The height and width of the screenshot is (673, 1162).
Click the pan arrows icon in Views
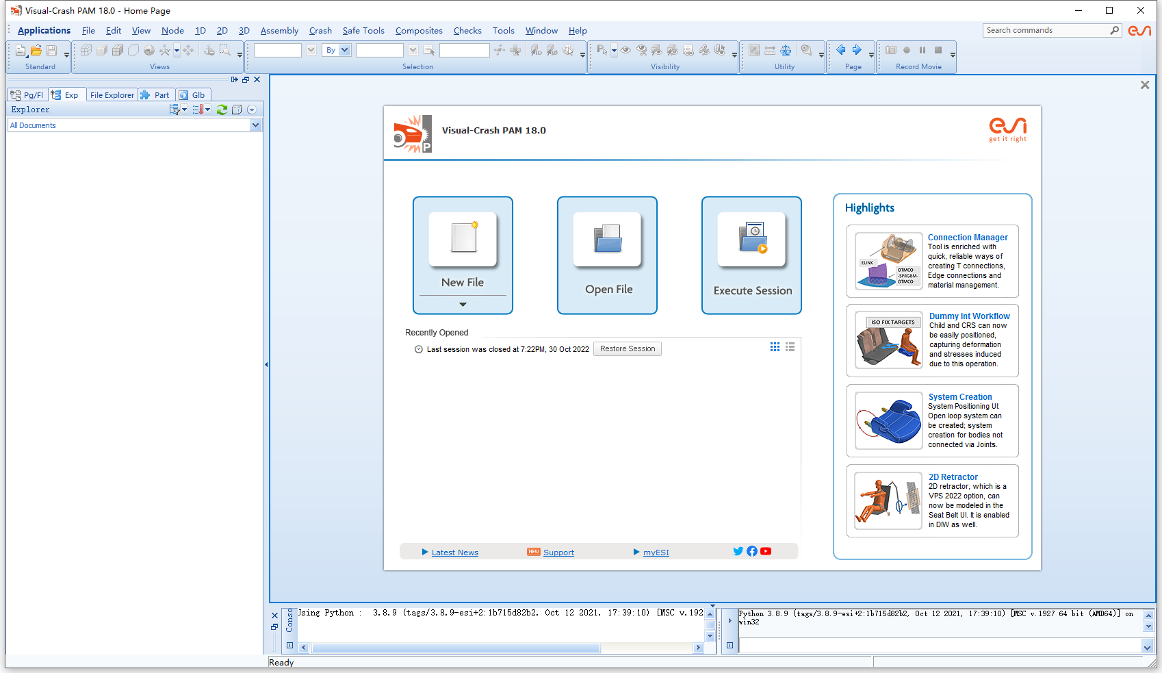point(188,51)
